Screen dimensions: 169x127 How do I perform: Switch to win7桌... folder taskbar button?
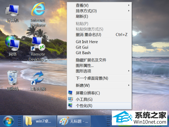pos(40,121)
